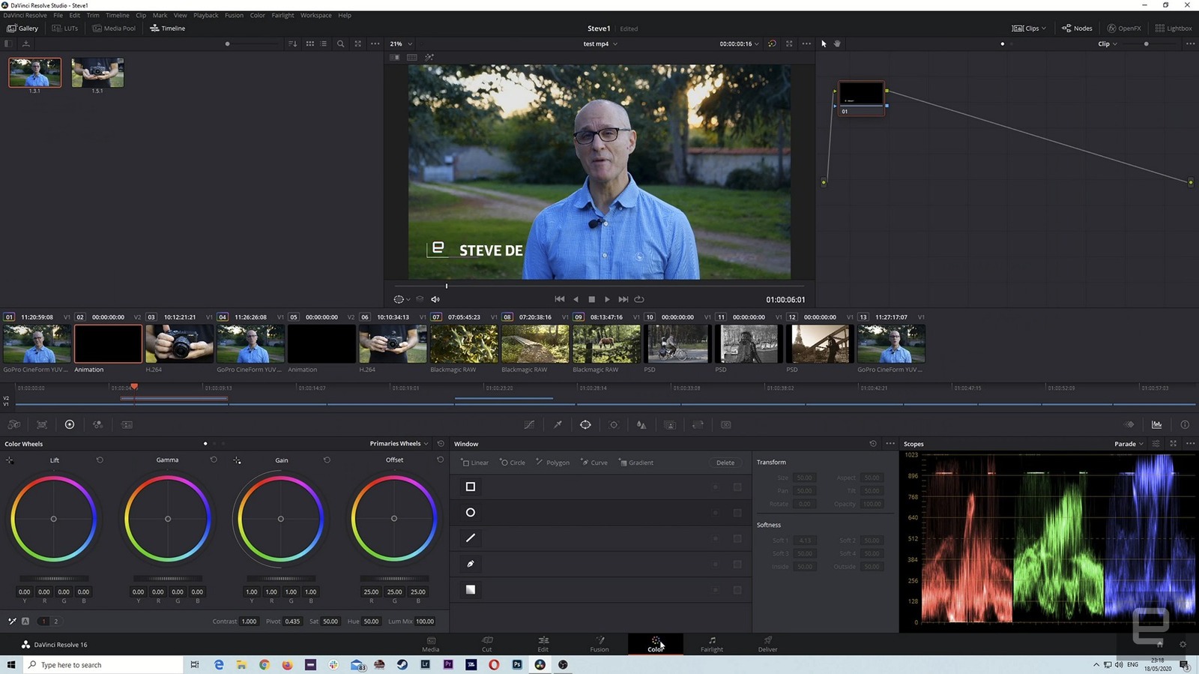Open gallery search magnifier icon
The width and height of the screenshot is (1199, 674).
click(x=340, y=43)
